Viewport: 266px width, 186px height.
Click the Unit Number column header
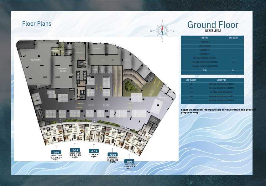point(191,80)
